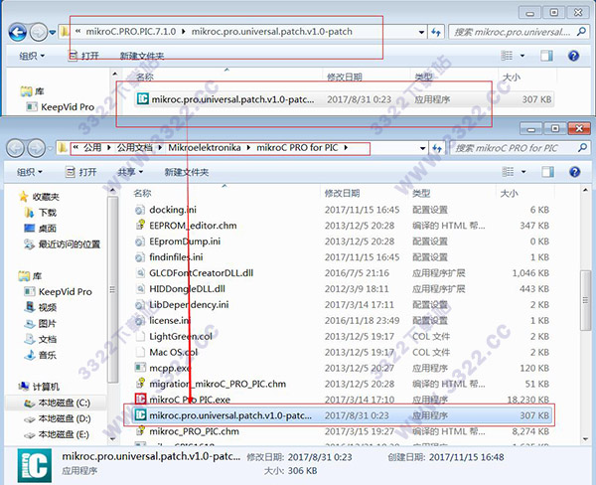
Task: Open help icon in upper window
Action: tap(573, 56)
